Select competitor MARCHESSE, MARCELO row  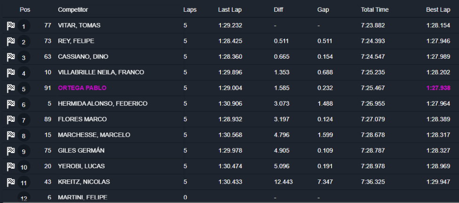point(94,135)
